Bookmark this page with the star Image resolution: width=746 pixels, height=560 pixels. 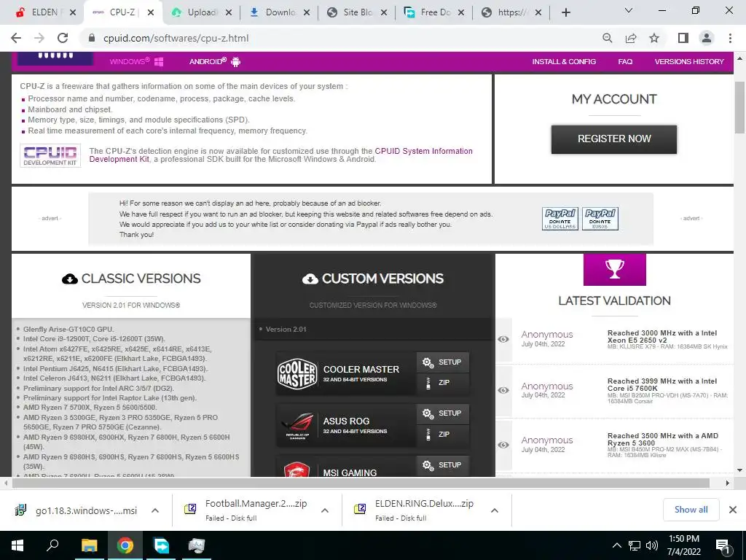654,38
